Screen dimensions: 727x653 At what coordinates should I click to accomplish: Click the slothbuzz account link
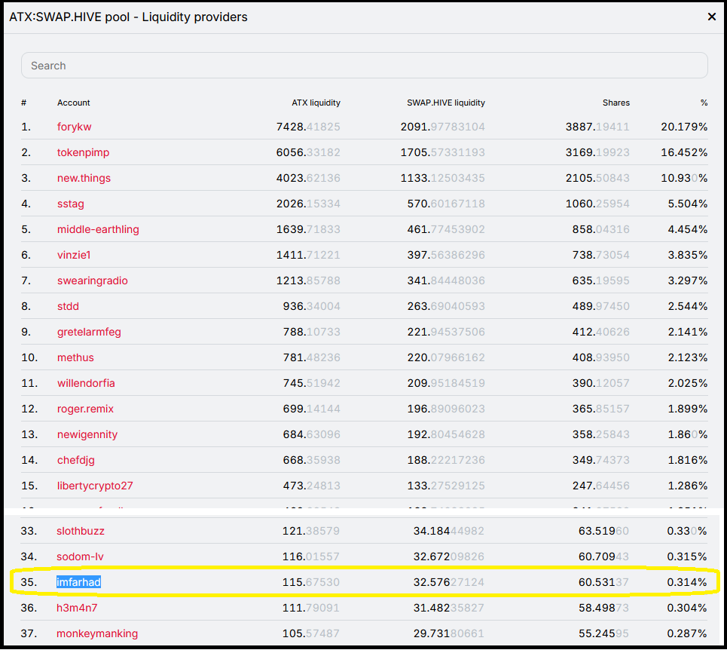tap(81, 531)
